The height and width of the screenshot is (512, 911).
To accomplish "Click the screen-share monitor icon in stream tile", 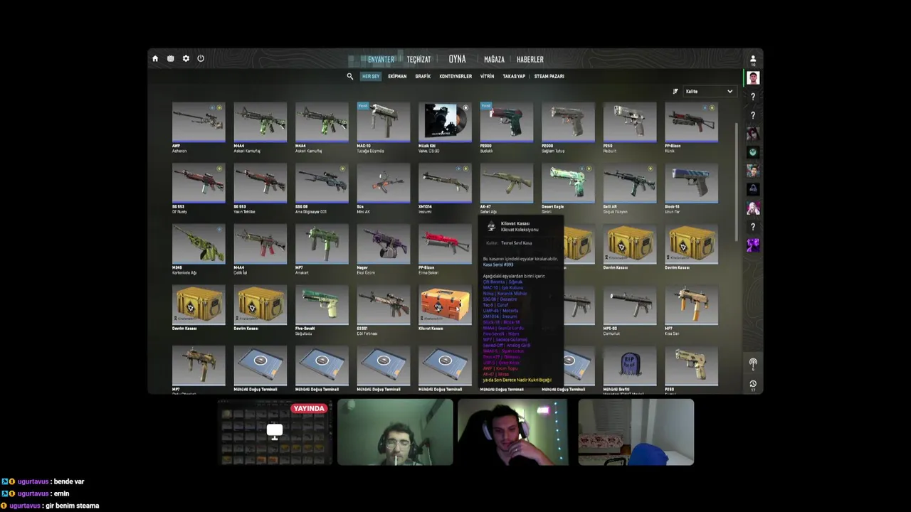I will pos(275,431).
